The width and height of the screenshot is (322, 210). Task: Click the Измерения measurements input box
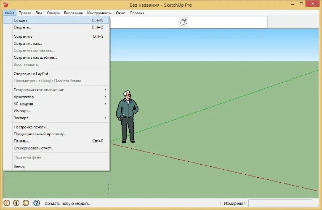(x=280, y=203)
